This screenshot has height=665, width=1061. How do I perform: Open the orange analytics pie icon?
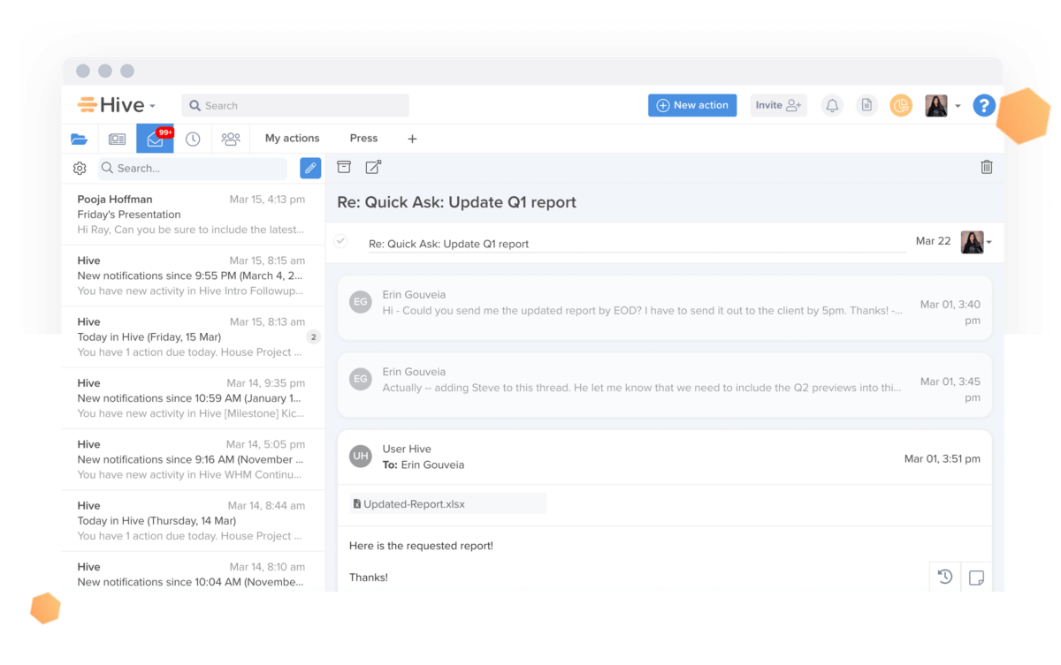pyautogui.click(x=901, y=105)
